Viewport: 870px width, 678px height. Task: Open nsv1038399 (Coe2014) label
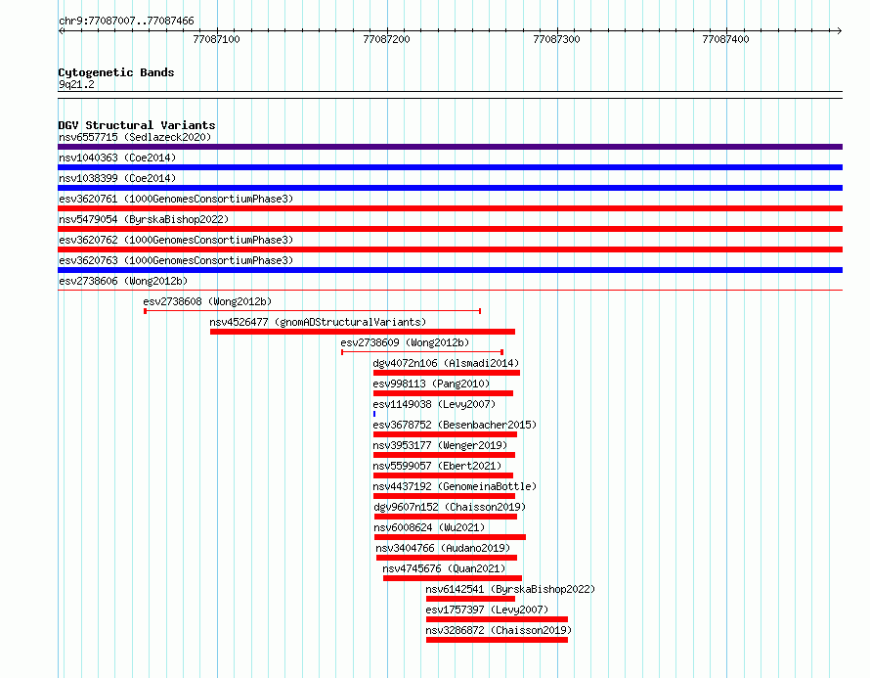[x=117, y=178]
